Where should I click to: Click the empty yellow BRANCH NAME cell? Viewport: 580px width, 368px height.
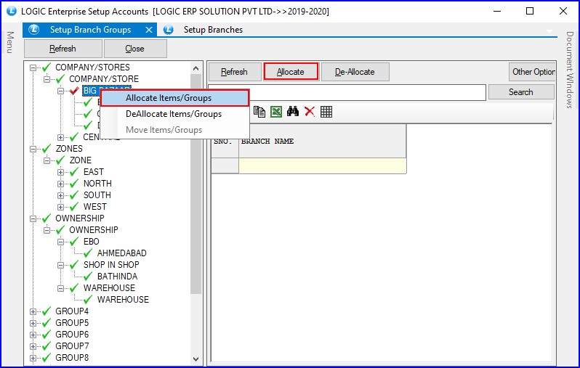coord(322,165)
